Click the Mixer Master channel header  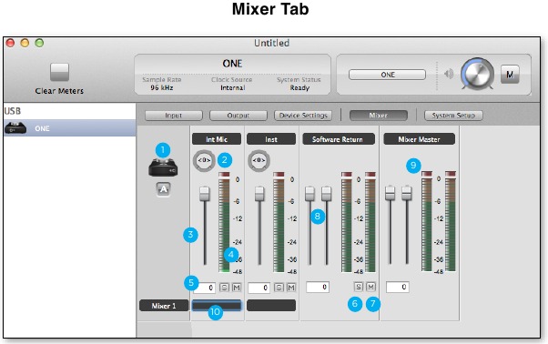(419, 139)
